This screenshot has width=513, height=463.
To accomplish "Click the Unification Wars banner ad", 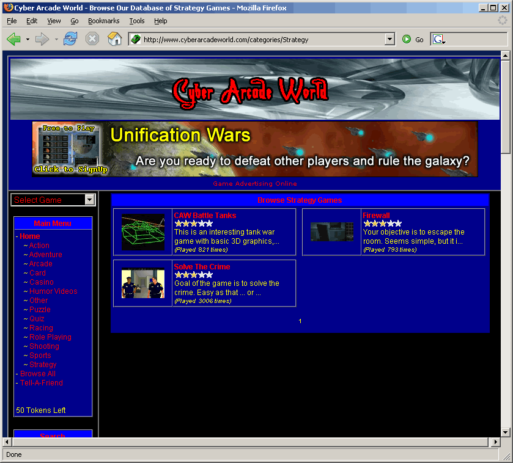I will tap(255, 149).
